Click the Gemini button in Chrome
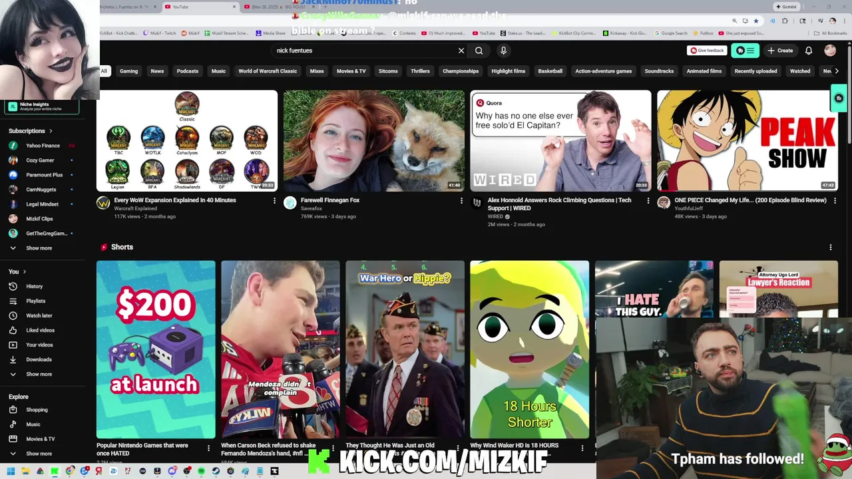The image size is (852, 479). [x=785, y=7]
